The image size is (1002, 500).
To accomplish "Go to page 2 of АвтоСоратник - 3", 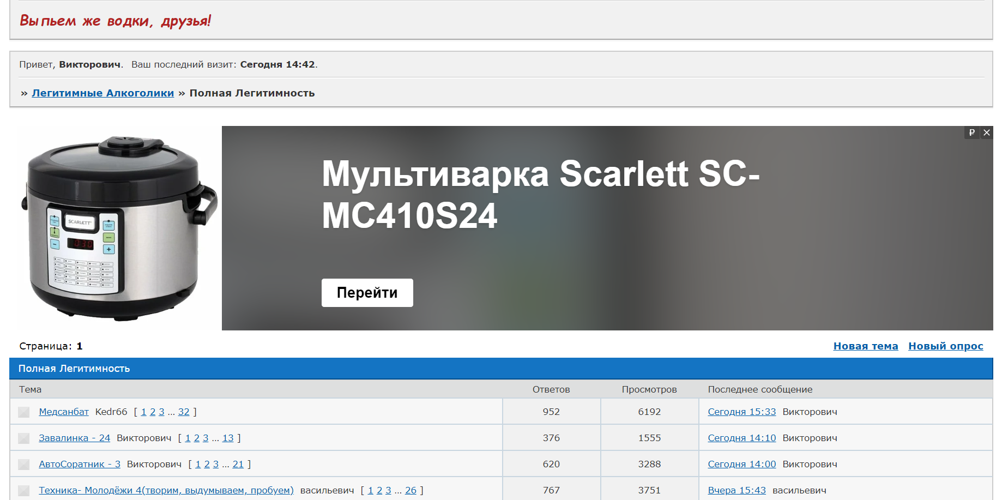I will [x=207, y=464].
